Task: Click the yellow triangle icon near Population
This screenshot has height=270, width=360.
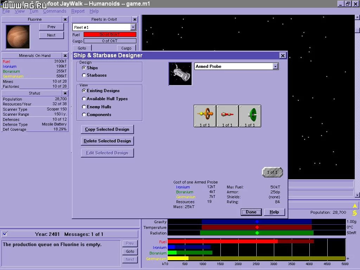Action: click(x=355, y=206)
